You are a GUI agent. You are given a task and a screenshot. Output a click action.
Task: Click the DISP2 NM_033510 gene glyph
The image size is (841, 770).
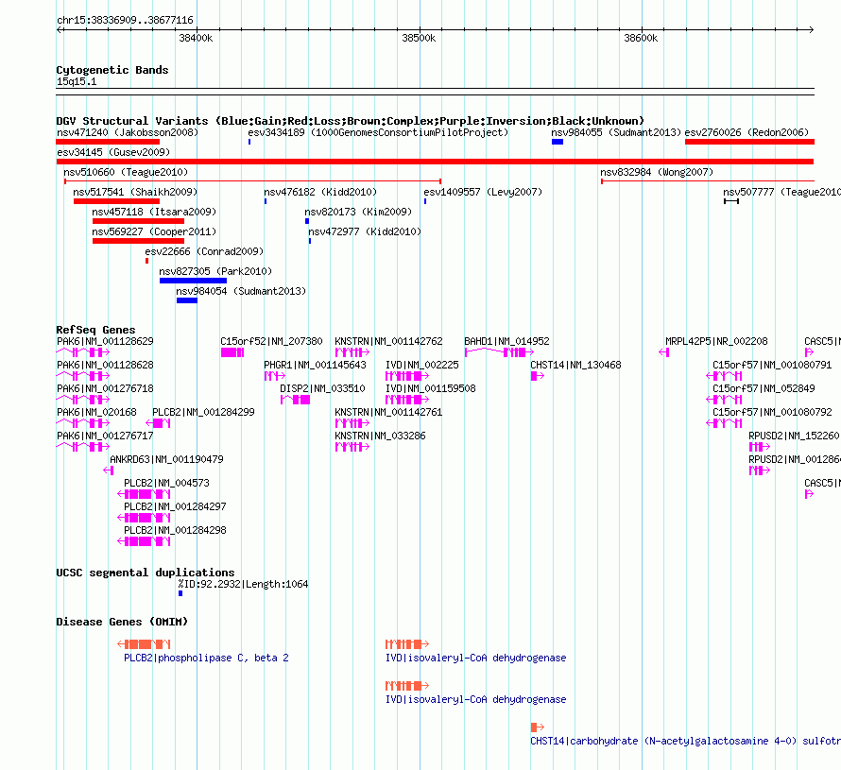pyautogui.click(x=295, y=400)
